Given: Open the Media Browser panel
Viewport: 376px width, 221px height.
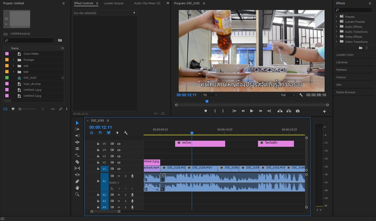Looking at the screenshot, I should pos(346,92).
